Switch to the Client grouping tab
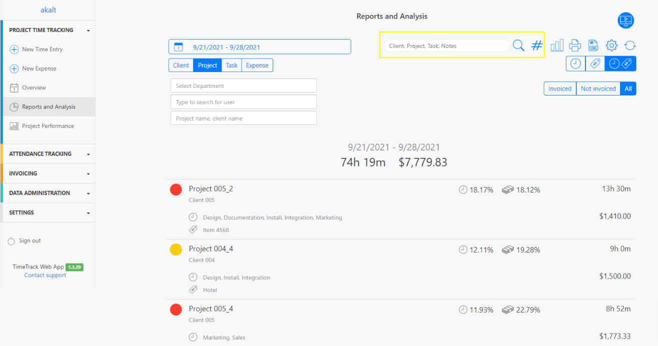 pyautogui.click(x=181, y=65)
